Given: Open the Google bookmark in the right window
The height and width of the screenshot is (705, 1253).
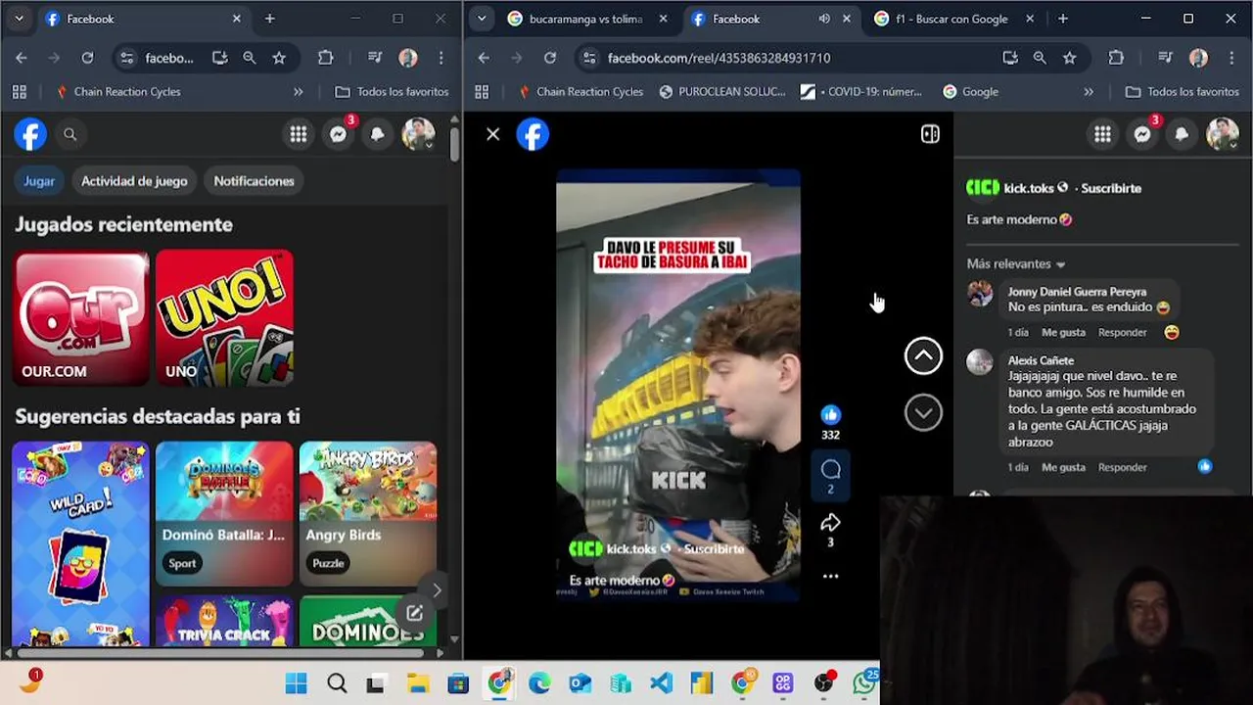Looking at the screenshot, I should pyautogui.click(x=970, y=91).
